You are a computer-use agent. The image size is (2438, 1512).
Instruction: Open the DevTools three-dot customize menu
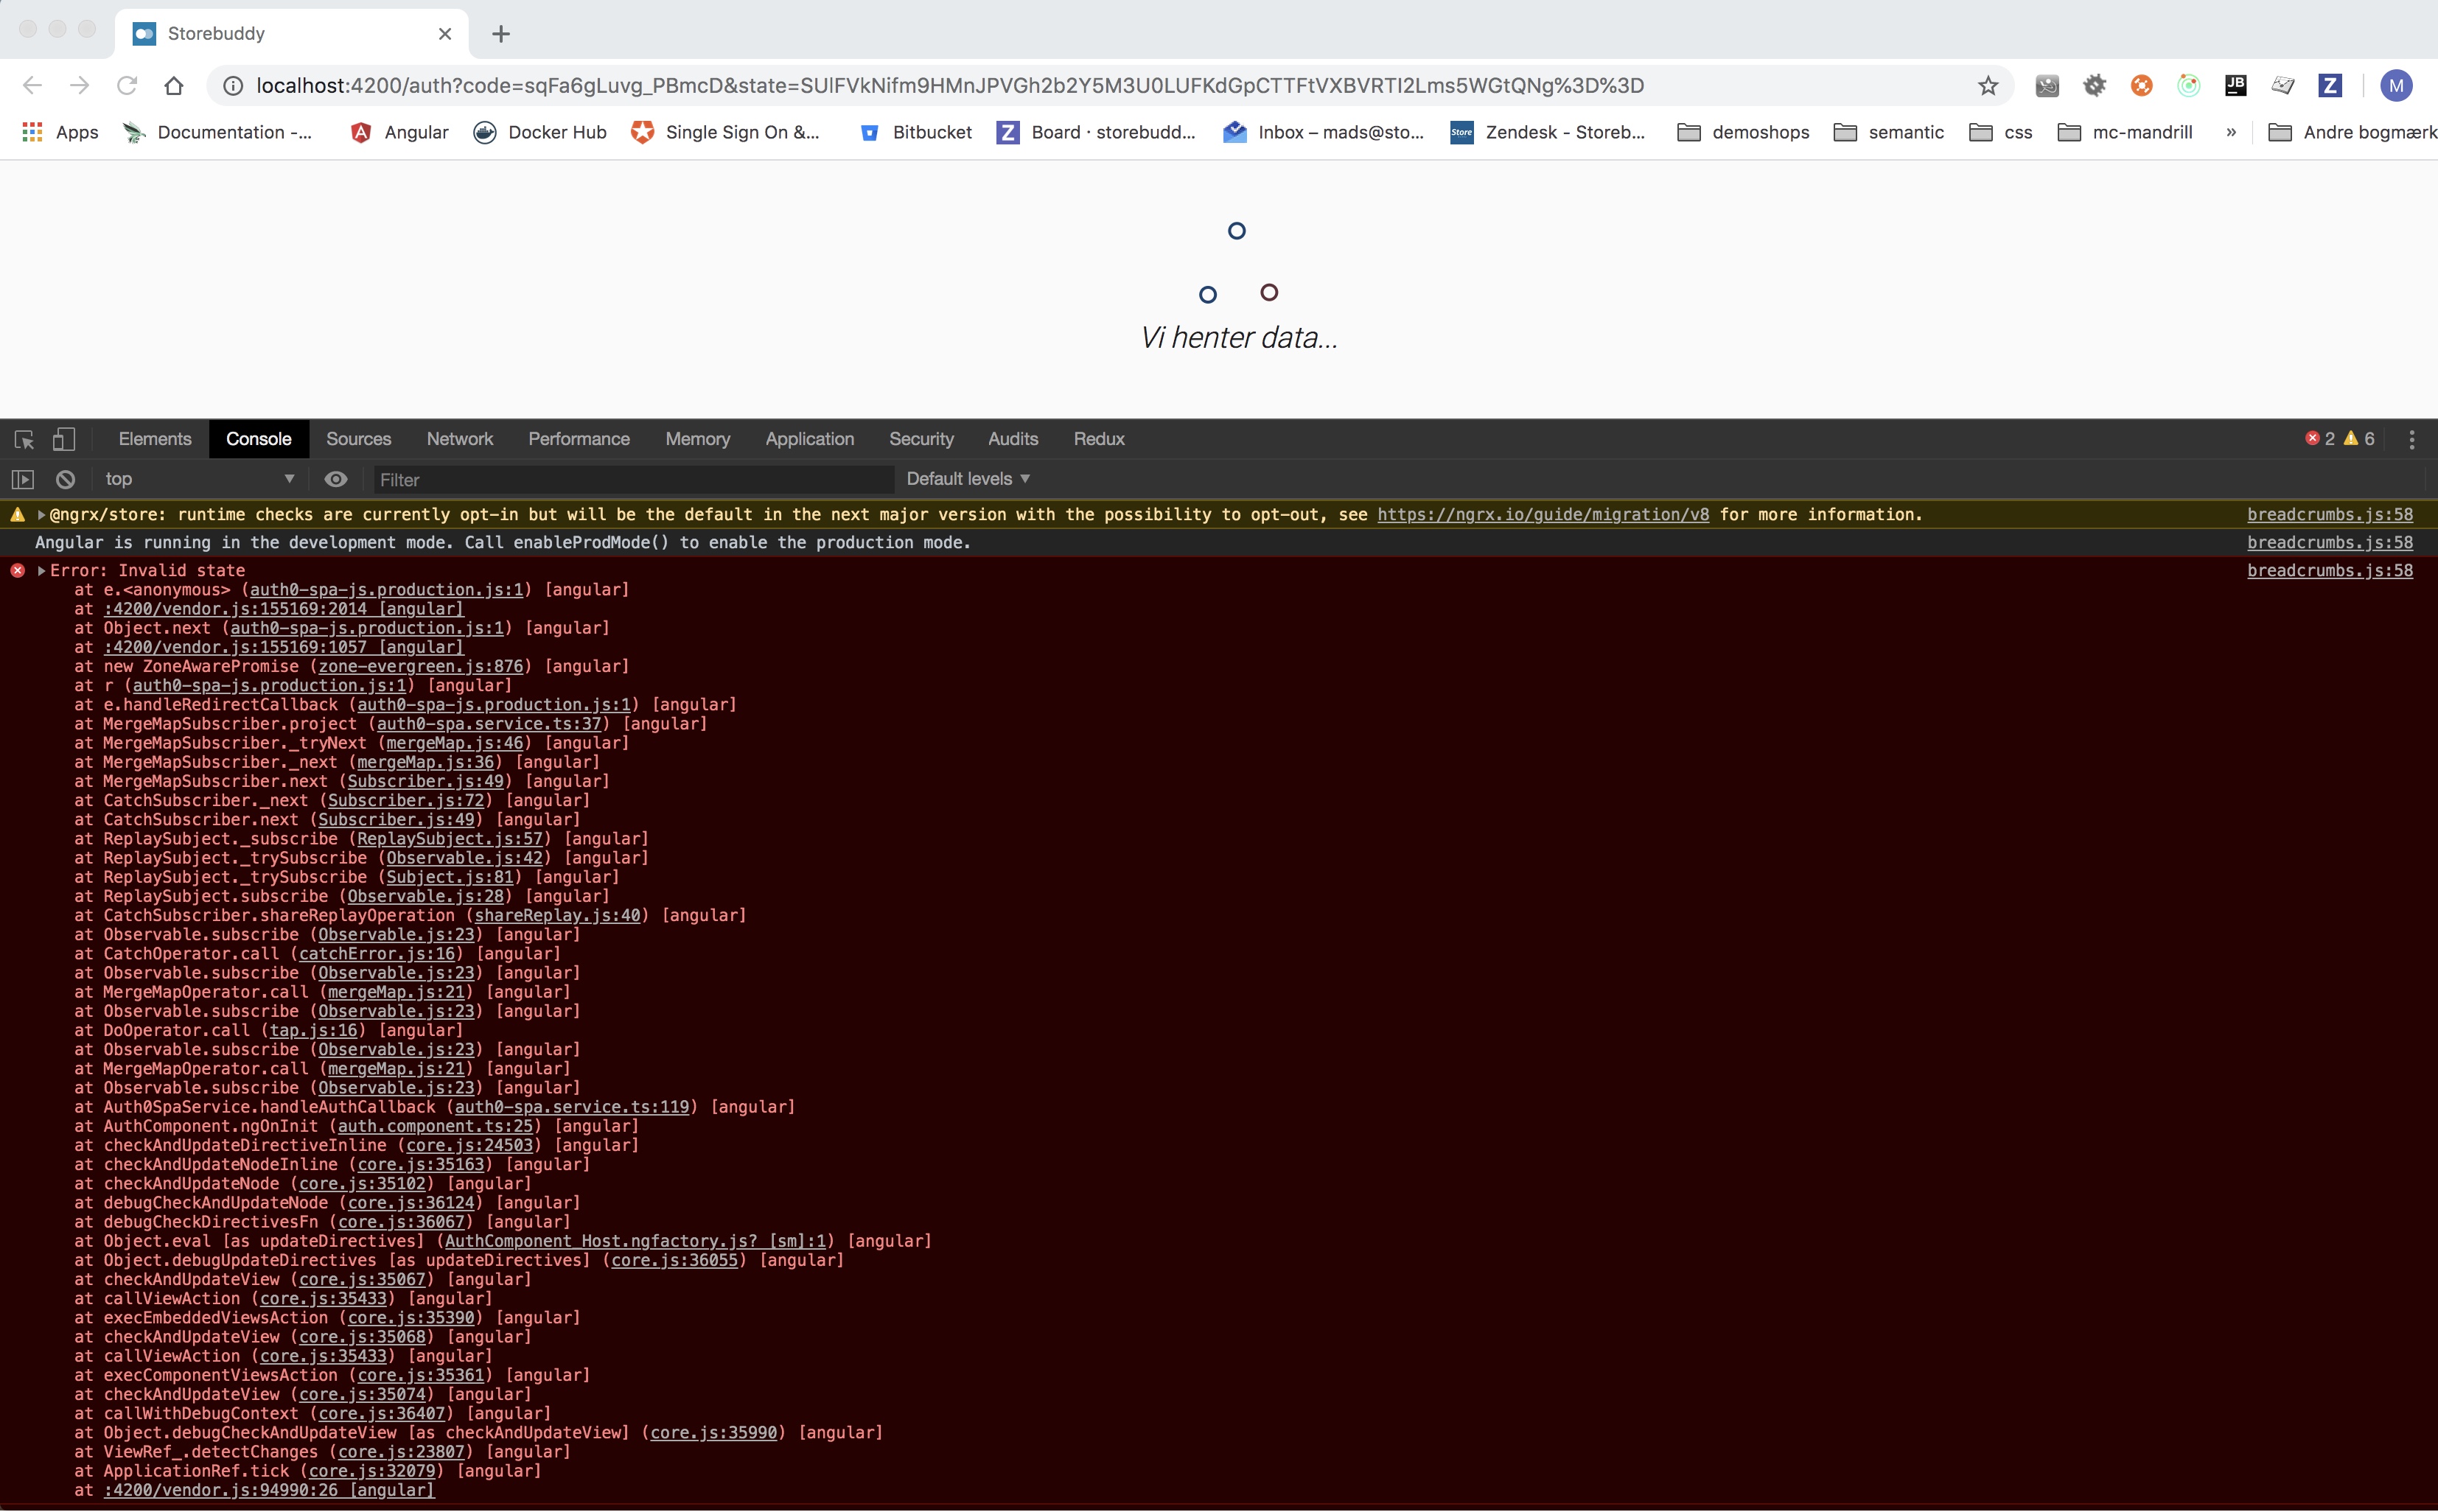point(2412,439)
